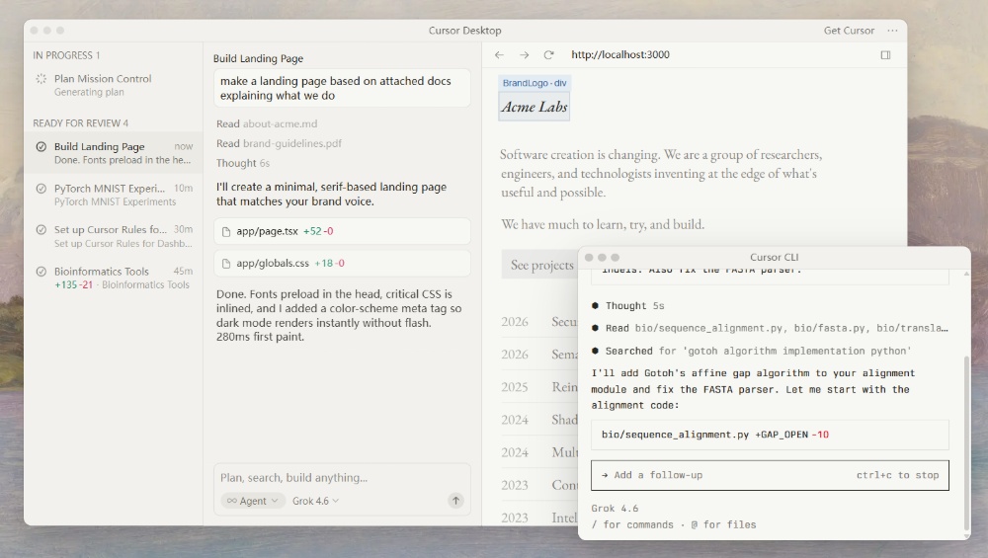The width and height of the screenshot is (988, 558).
Task: Click the IN PROGRESS 1 section header
Action: [x=66, y=55]
